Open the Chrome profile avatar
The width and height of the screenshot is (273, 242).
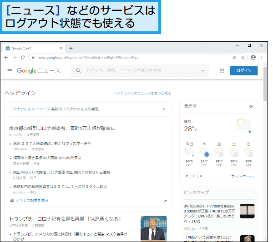coord(253,57)
